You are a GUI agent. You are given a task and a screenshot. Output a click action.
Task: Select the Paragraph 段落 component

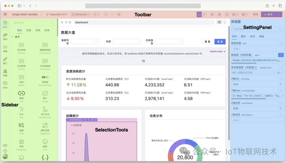[x=21, y=145]
